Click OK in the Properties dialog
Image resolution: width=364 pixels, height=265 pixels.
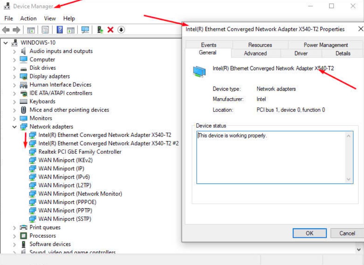(309, 233)
